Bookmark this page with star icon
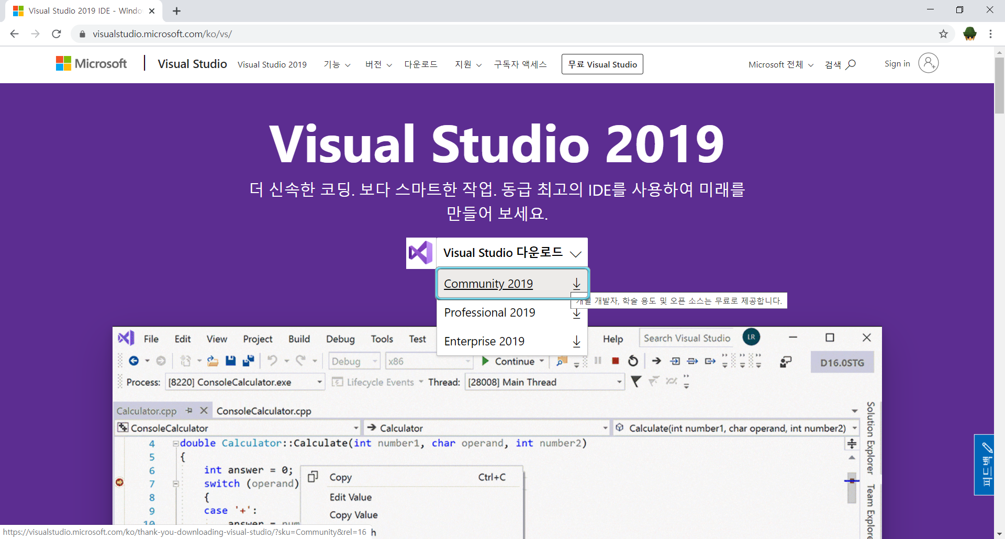1005x539 pixels. click(943, 34)
